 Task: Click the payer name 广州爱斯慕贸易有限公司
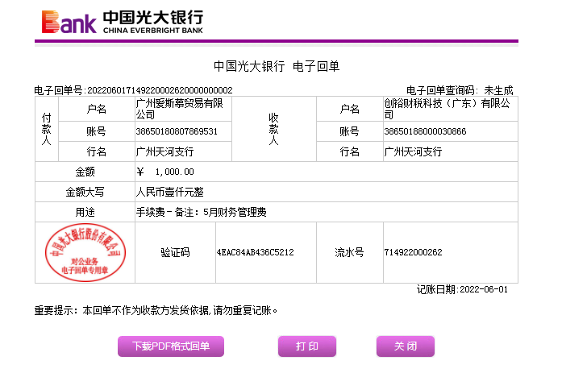click(x=179, y=109)
